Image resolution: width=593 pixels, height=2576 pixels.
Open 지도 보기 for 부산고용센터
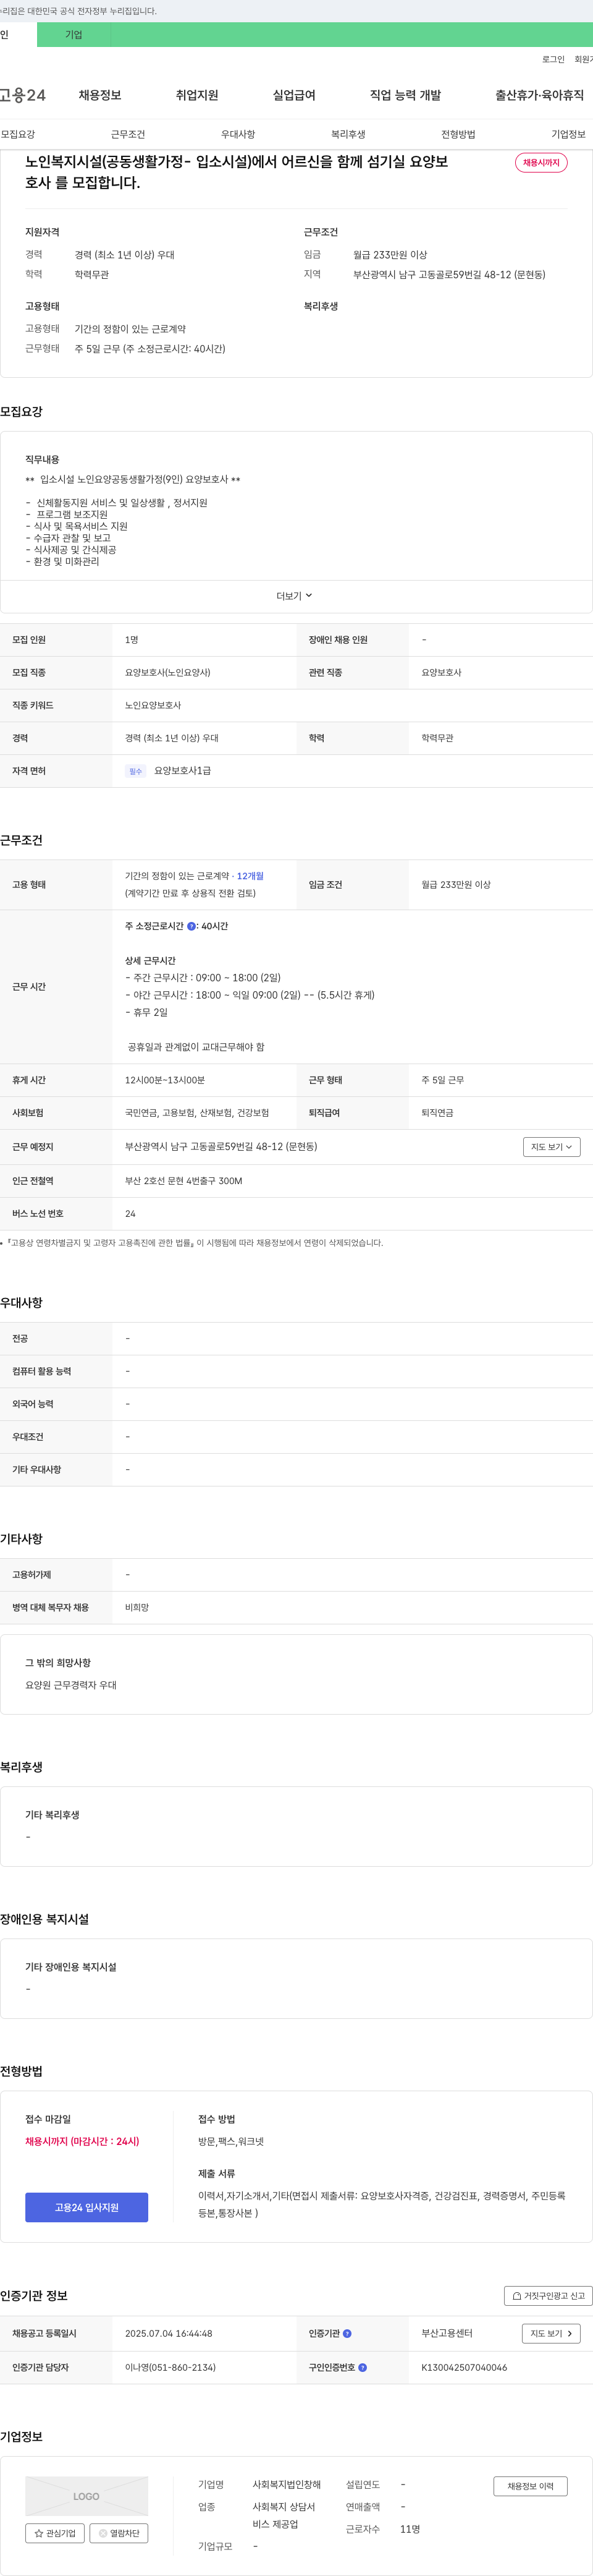(x=551, y=2333)
